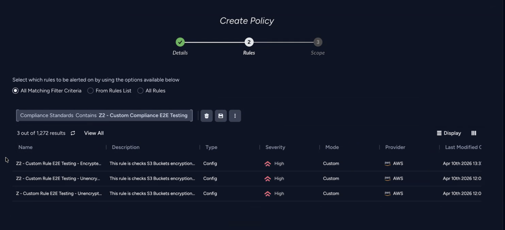The image size is (505, 230).
Task: Sort by Name column header
Action: pos(25,147)
